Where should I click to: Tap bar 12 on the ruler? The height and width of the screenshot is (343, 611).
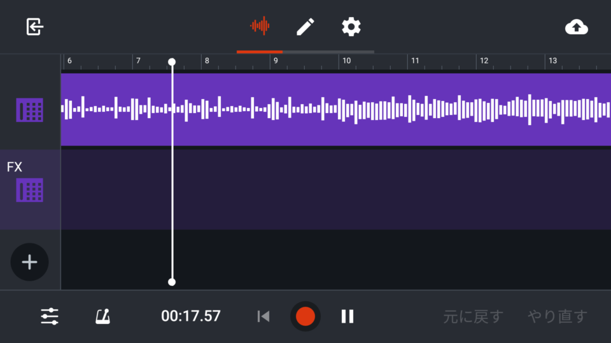pos(484,61)
